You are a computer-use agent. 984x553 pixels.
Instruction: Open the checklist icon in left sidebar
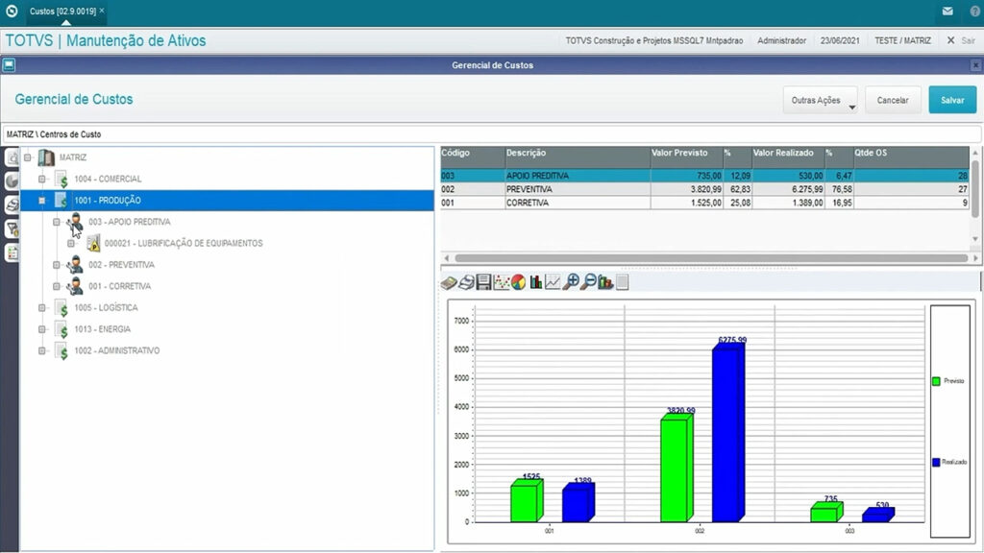click(x=12, y=252)
